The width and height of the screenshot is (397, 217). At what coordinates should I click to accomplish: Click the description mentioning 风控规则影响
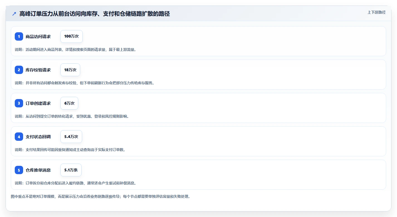[x=72, y=116]
